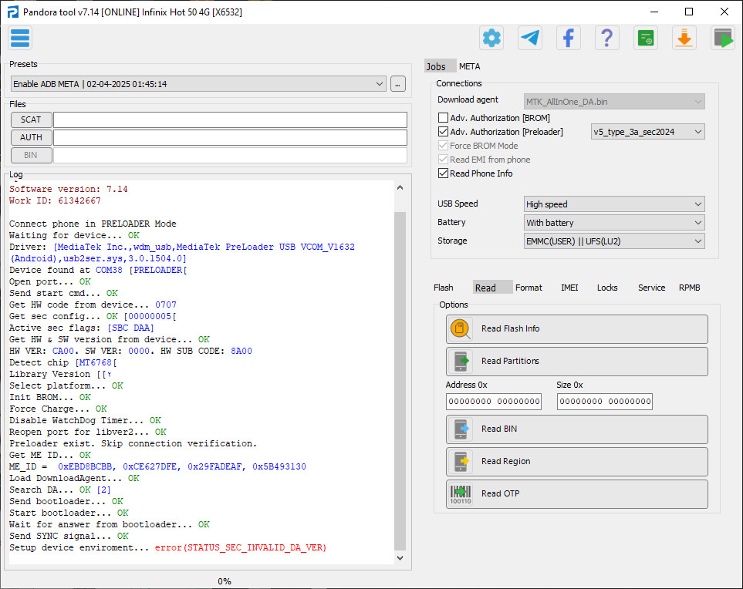The width and height of the screenshot is (743, 589).
Task: Click the Address 0x input field
Action: click(x=493, y=402)
